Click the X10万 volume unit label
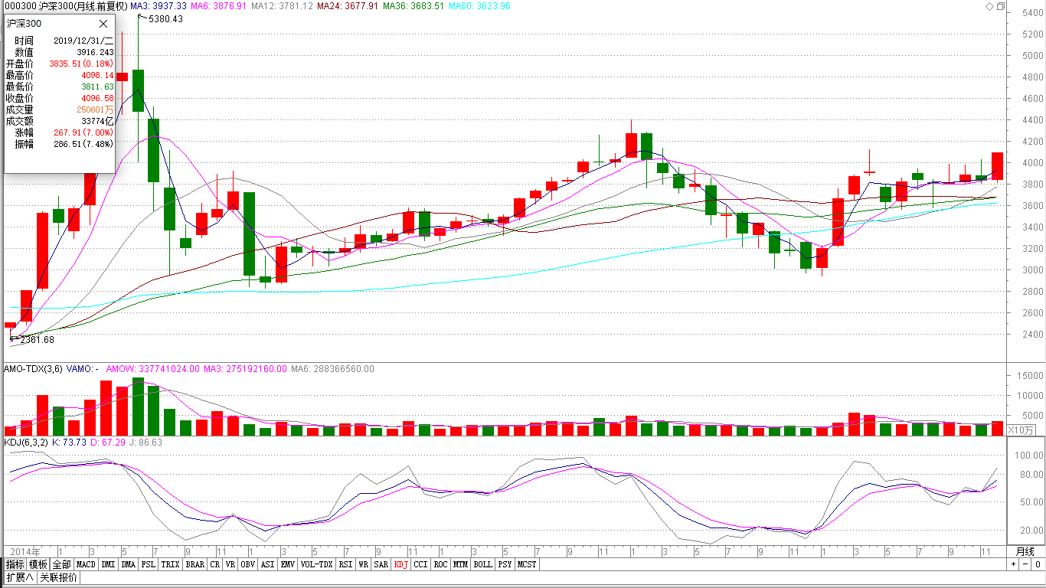Image resolution: width=1046 pixels, height=588 pixels. tap(1021, 430)
